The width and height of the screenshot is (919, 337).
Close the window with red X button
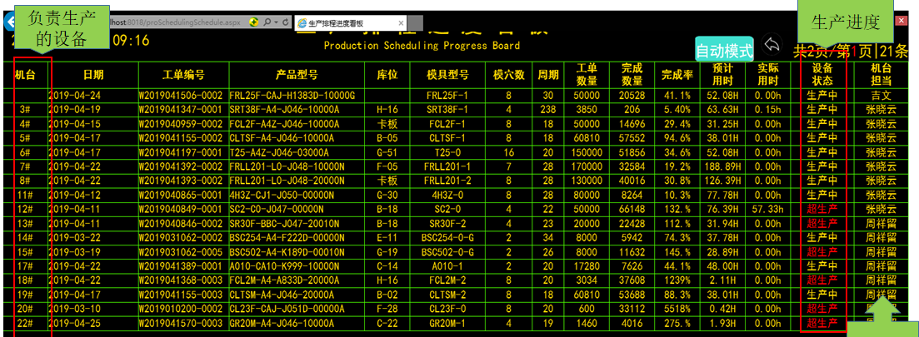(901, 21)
